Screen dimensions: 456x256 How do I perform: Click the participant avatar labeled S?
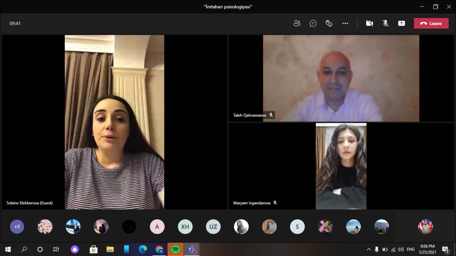pos(297,226)
